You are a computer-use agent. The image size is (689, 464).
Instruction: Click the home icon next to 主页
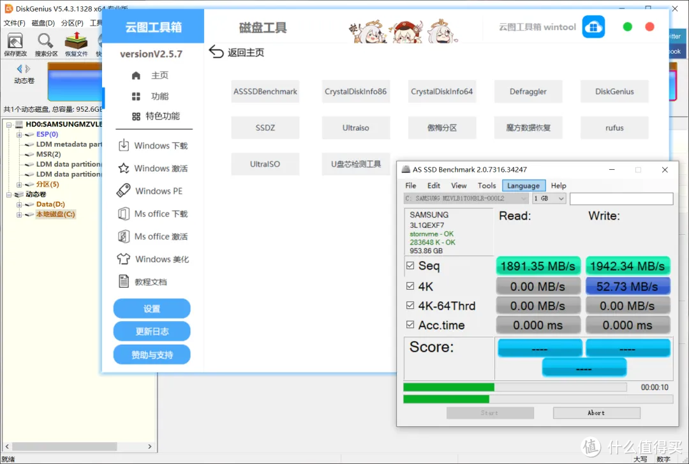[136, 76]
